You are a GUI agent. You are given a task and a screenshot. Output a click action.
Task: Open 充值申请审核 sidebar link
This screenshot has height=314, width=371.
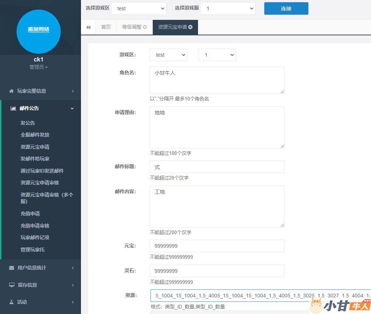point(35,226)
